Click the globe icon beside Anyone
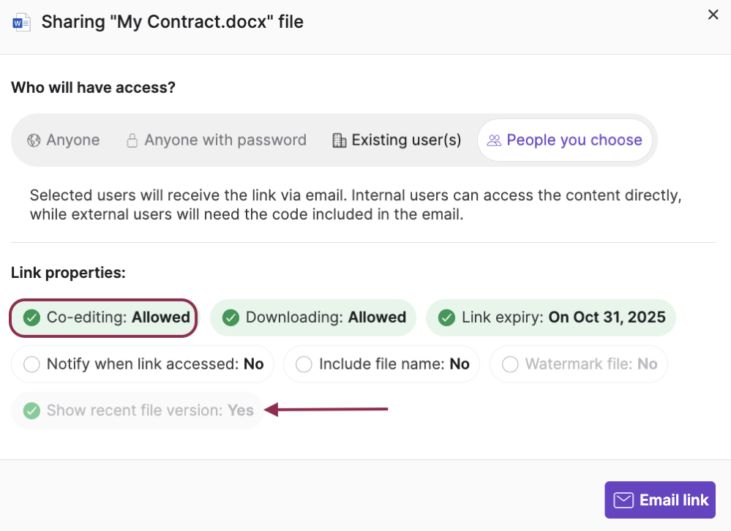This screenshot has height=531, width=731. [35, 140]
